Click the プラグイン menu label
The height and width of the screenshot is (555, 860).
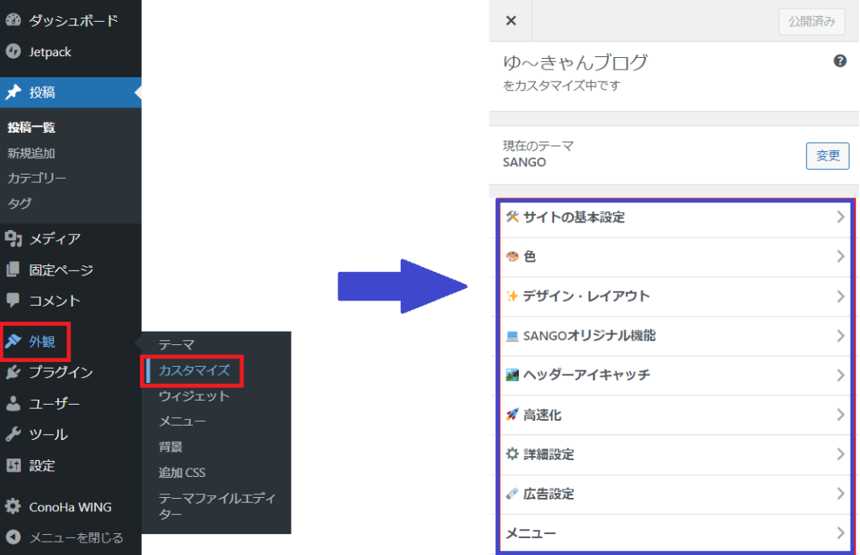(60, 372)
